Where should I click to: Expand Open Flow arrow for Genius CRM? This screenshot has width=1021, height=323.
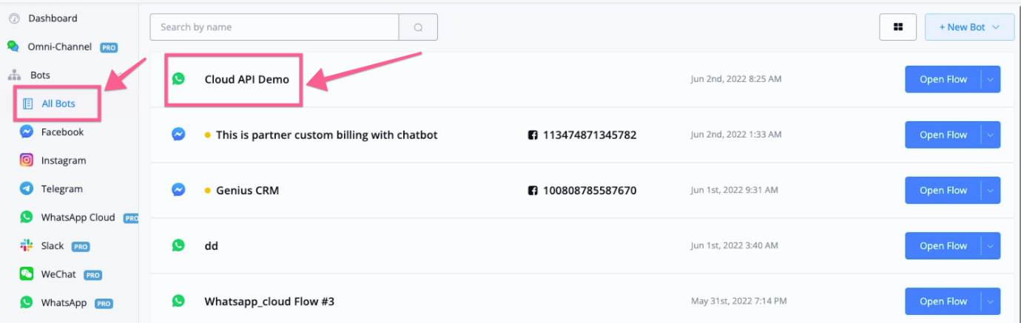(x=991, y=190)
